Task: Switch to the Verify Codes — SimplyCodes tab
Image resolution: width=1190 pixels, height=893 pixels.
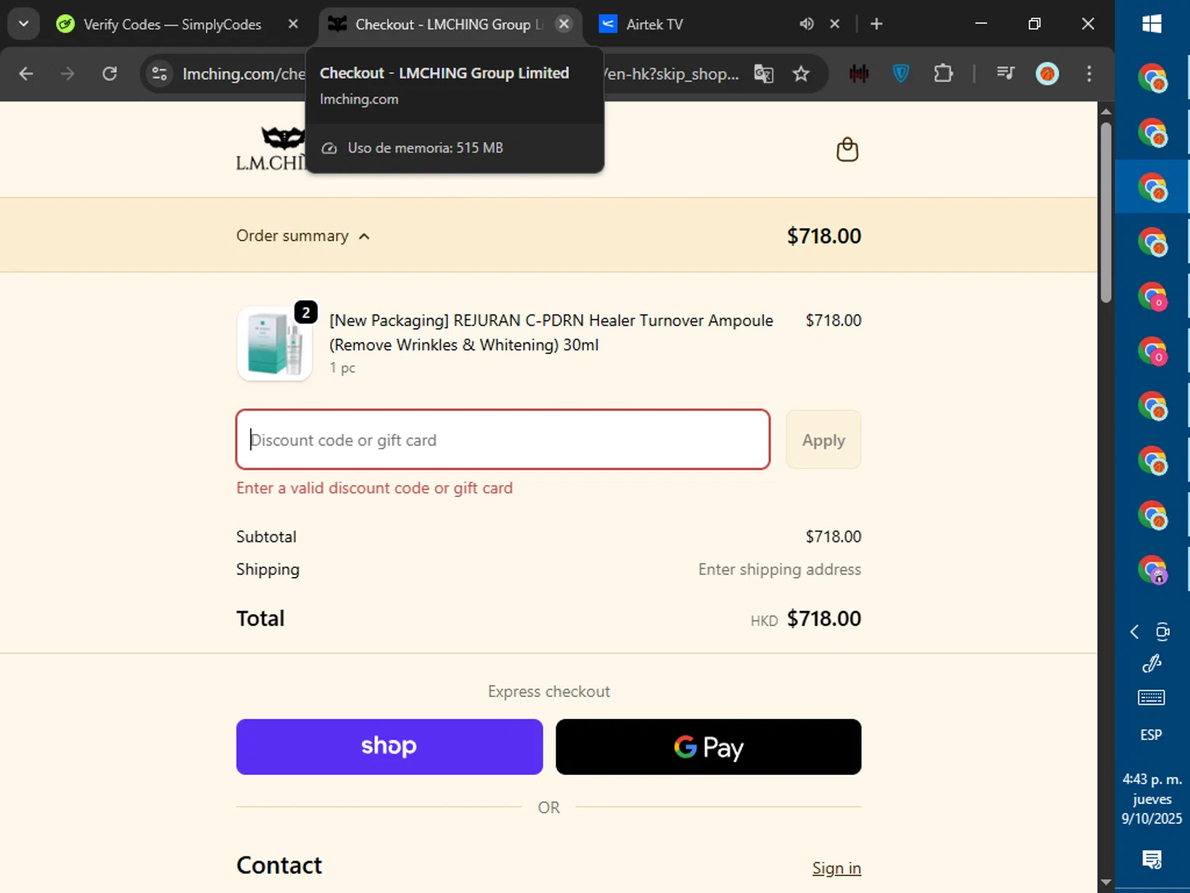Action: [x=172, y=25]
